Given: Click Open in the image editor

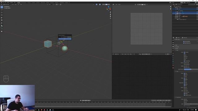Looking at the screenshot, I should point(144,4).
